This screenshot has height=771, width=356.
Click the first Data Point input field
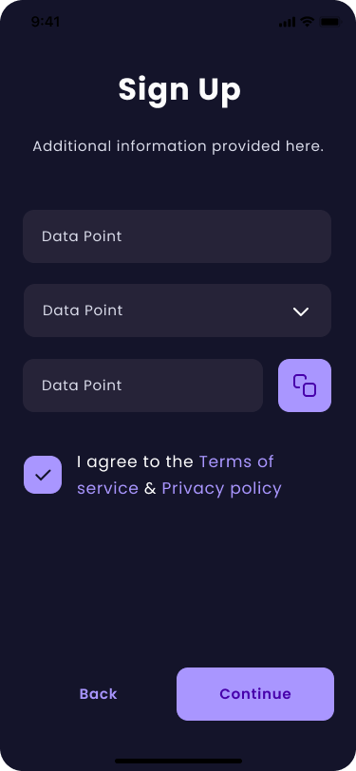pos(177,236)
